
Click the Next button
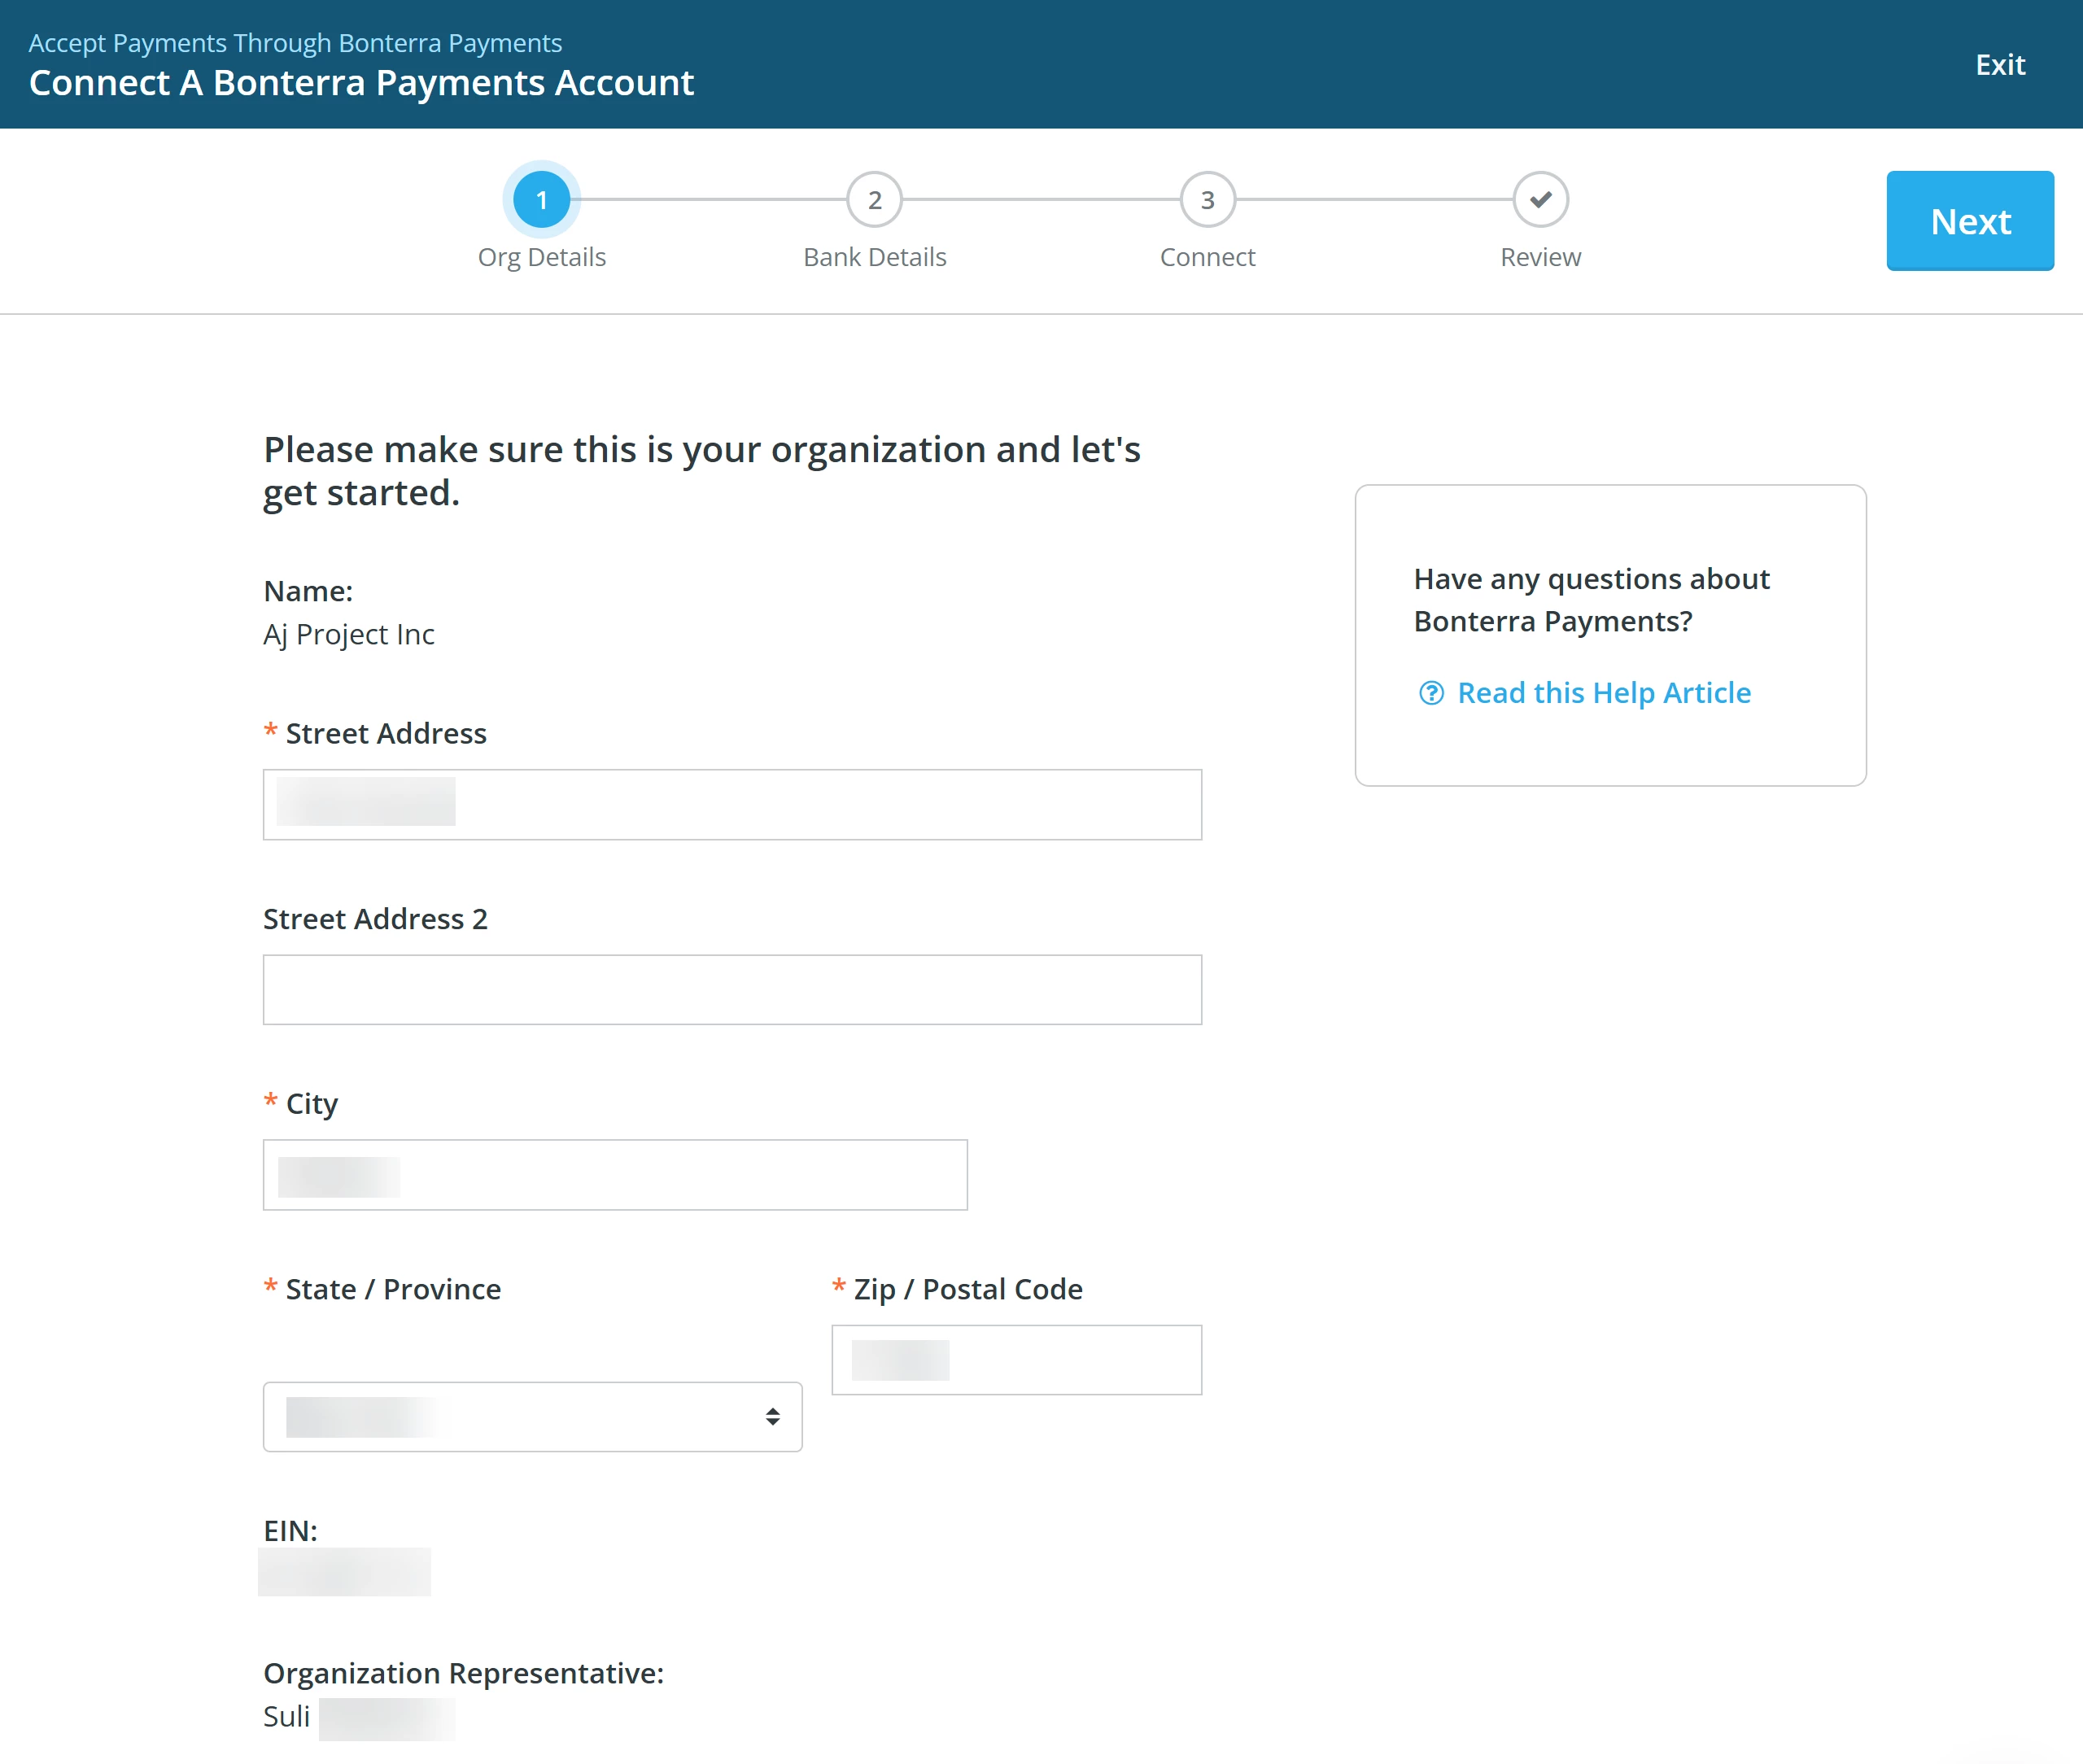click(1969, 220)
